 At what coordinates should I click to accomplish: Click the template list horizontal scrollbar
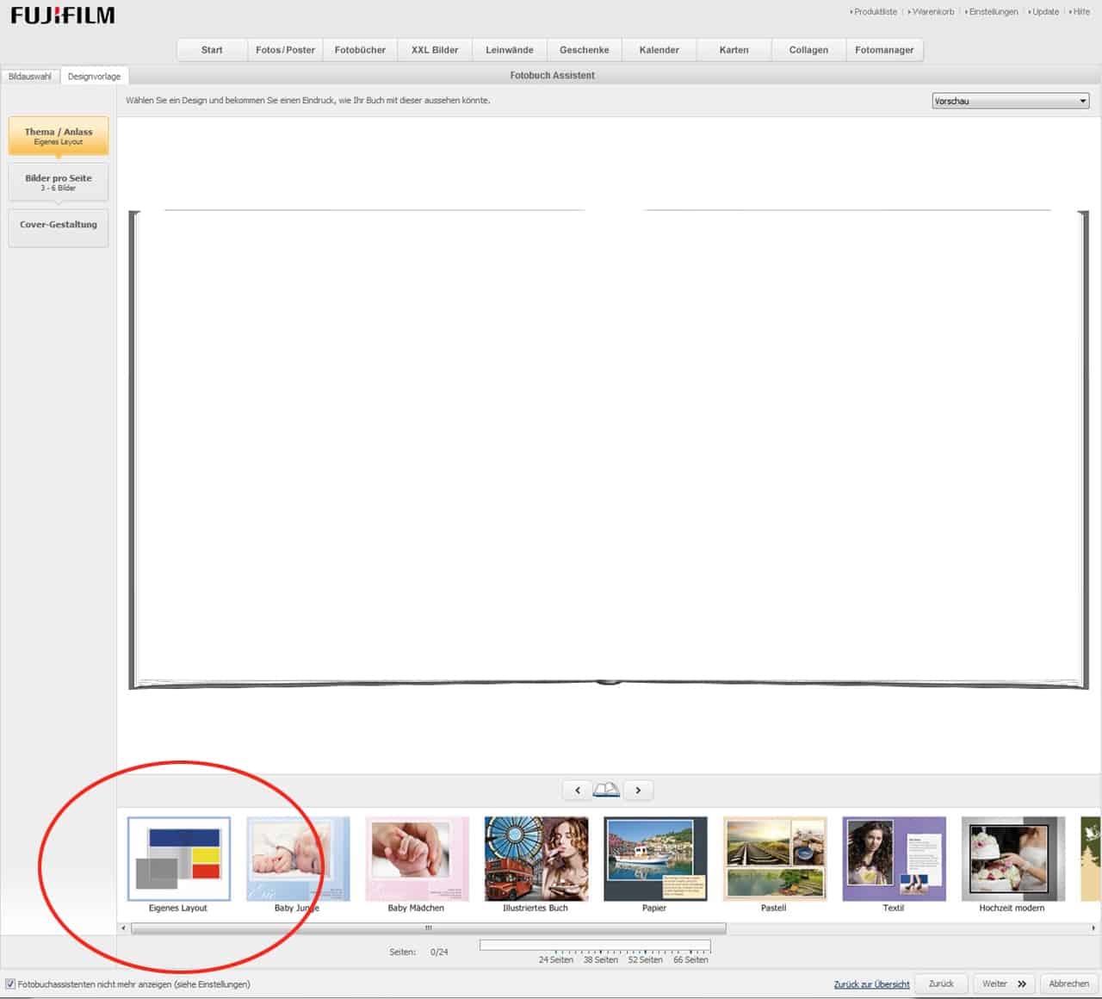coord(428,928)
